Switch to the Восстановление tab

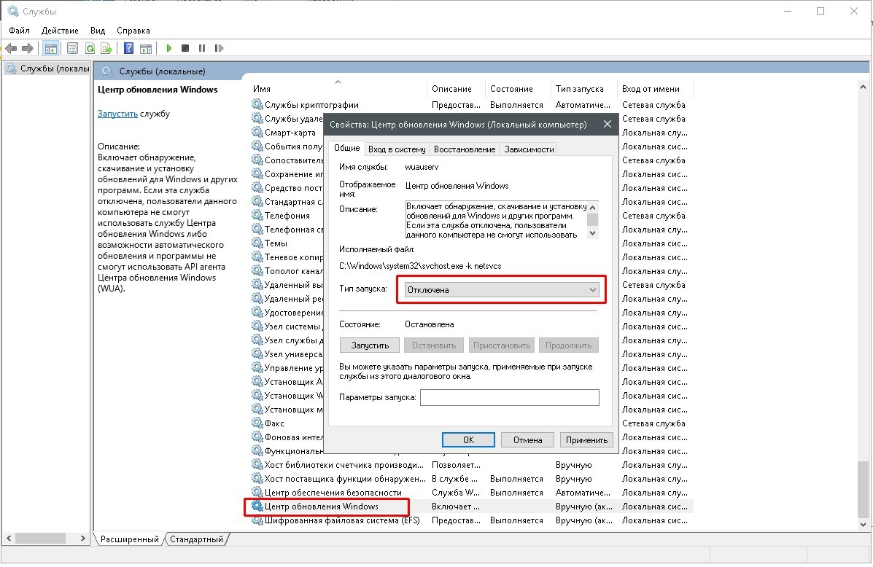[465, 149]
